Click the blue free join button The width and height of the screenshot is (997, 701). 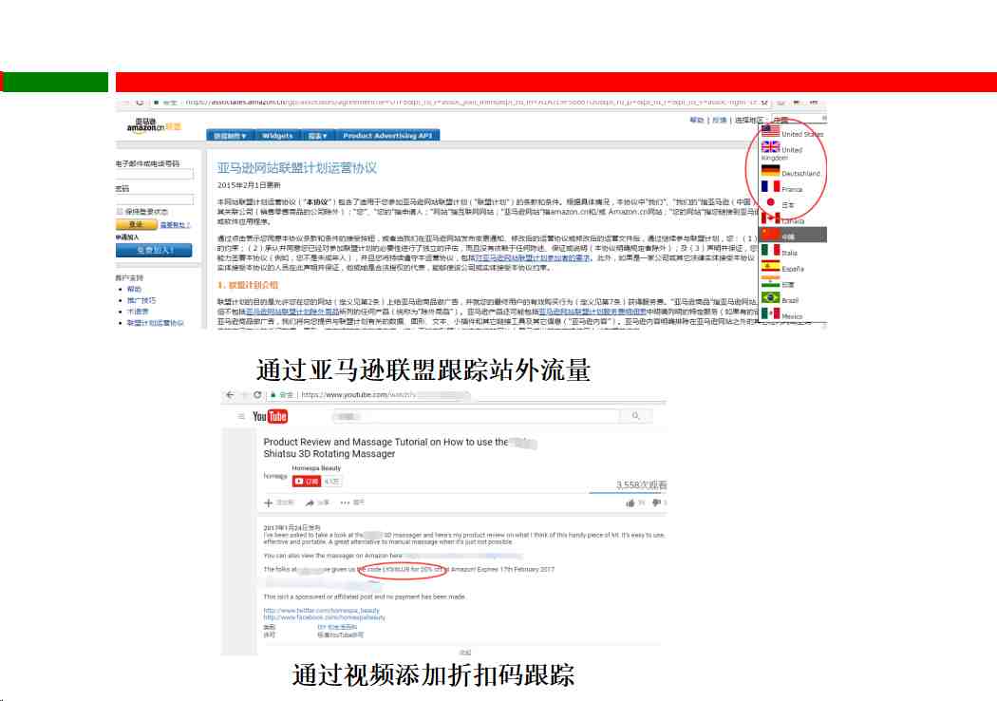(154, 250)
